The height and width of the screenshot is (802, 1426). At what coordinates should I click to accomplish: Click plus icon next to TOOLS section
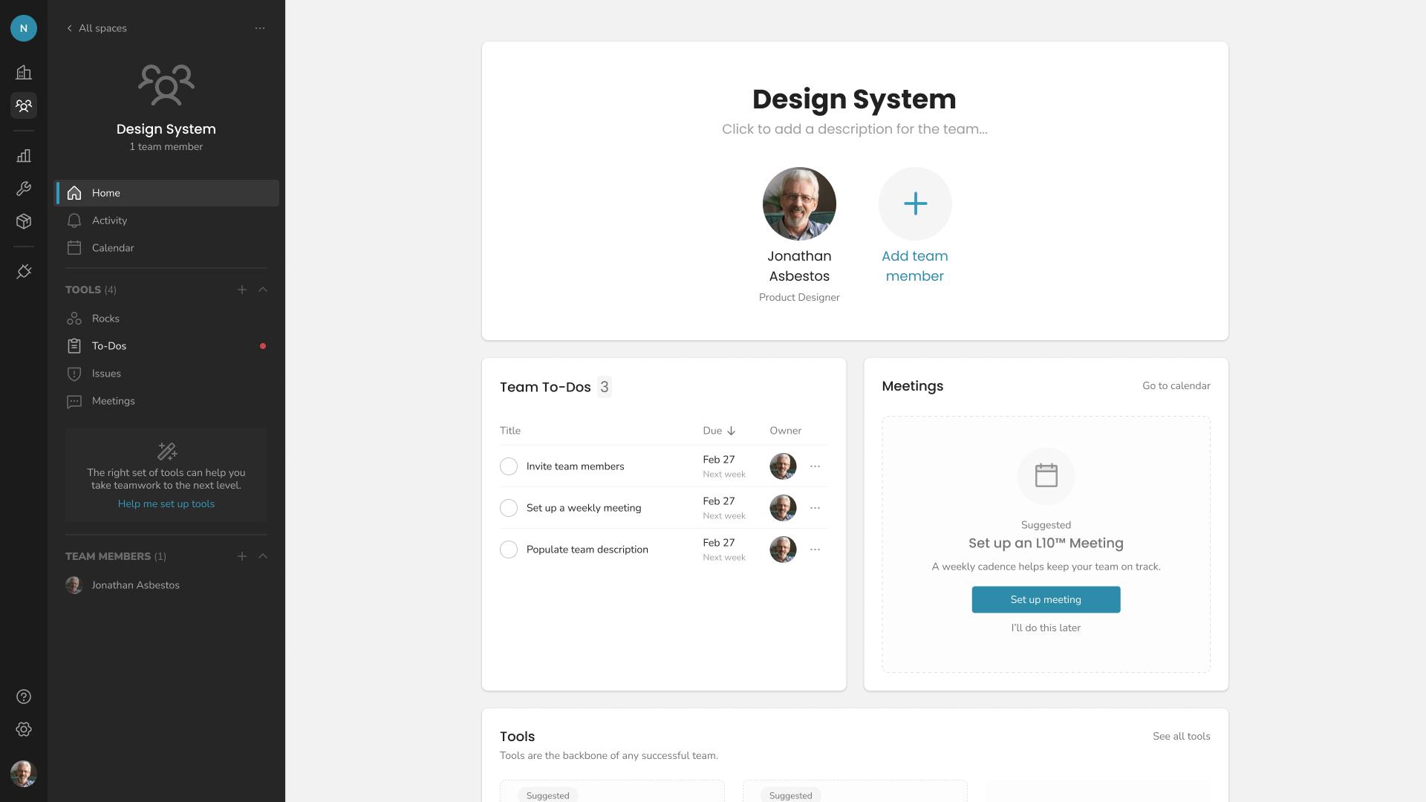(242, 290)
